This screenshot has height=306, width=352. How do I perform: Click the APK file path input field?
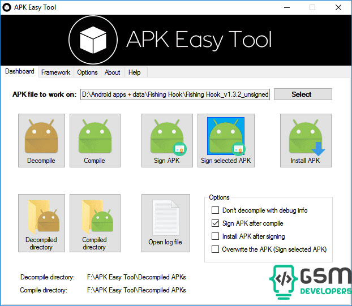[x=175, y=94]
